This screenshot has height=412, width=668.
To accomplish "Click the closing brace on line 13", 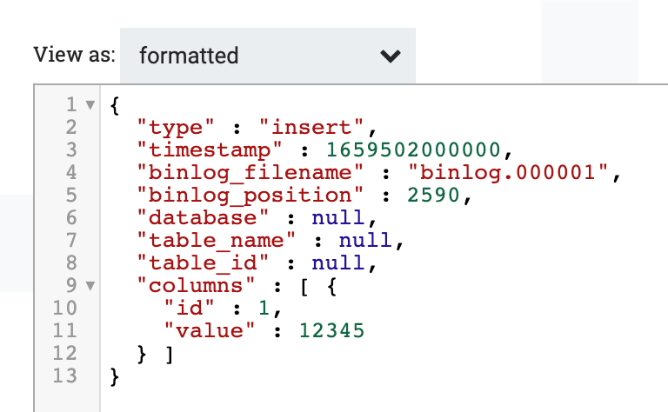I will tap(115, 376).
